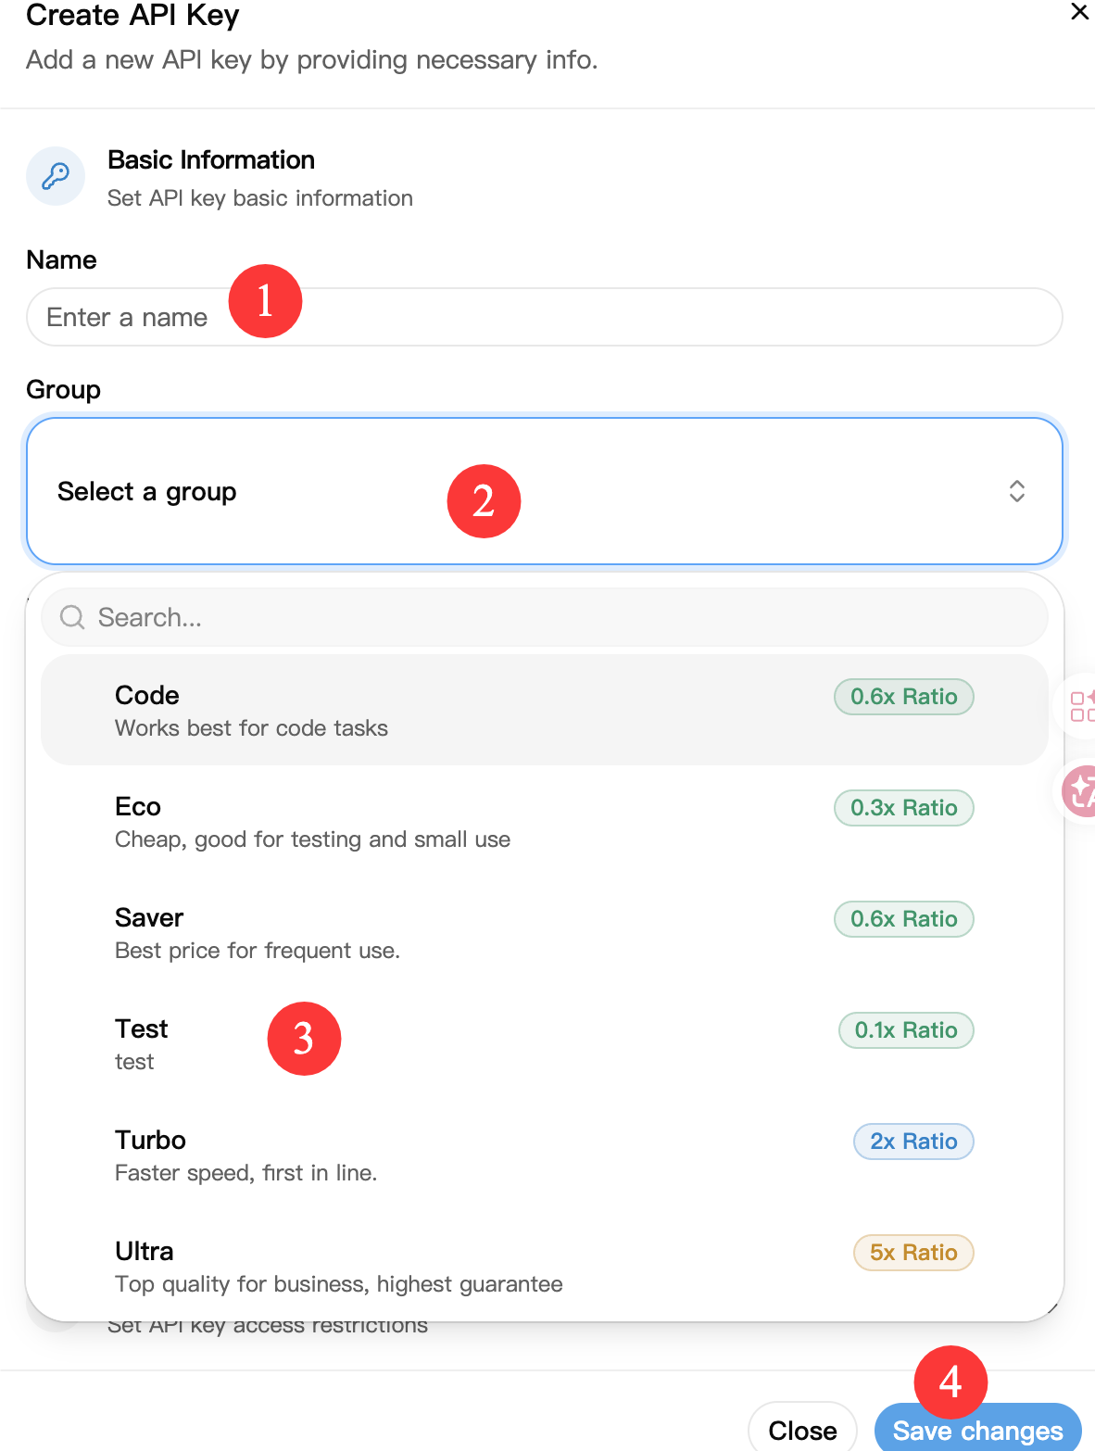This screenshot has height=1451, width=1095.
Task: Select the Saver group option
Action: (545, 933)
